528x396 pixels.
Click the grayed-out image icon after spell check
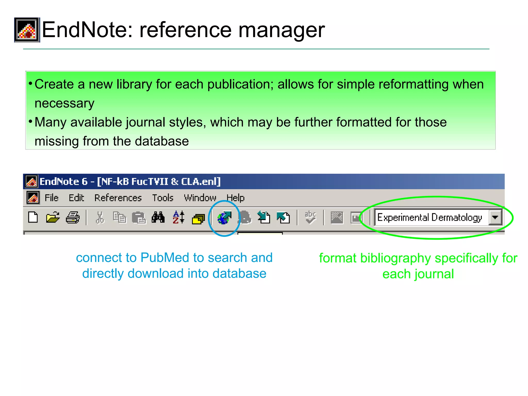click(x=337, y=218)
